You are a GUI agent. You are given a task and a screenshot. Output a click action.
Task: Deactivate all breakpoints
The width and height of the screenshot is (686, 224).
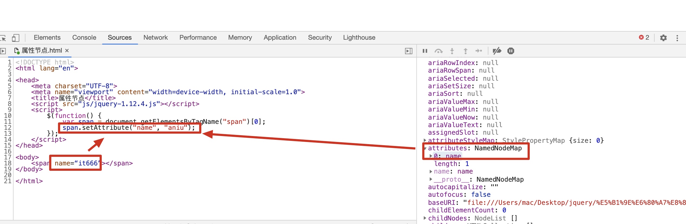[497, 51]
